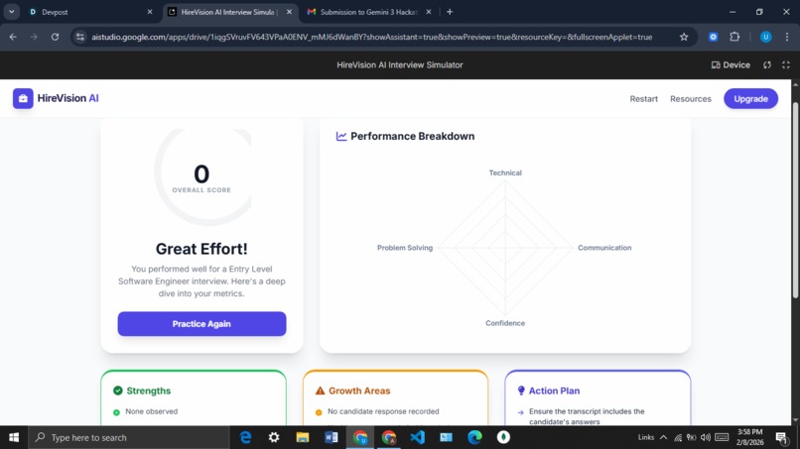This screenshot has width=800, height=449.
Task: Enter fullscreen with the expand icon
Action: click(786, 64)
